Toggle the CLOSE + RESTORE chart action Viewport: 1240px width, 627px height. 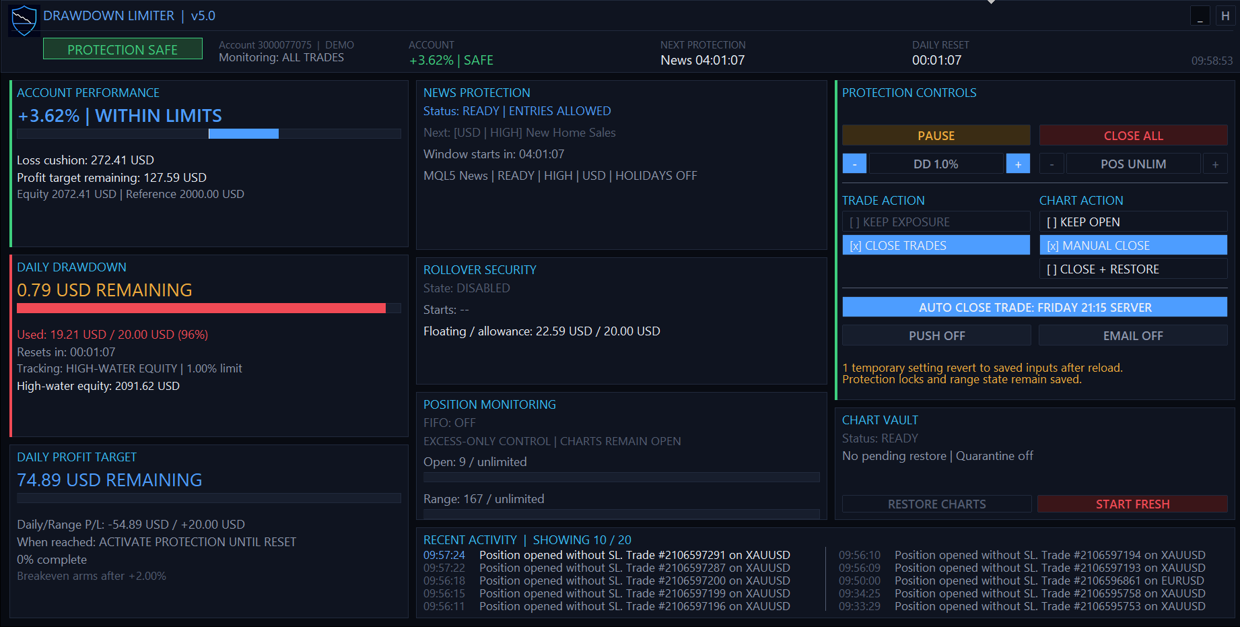pyautogui.click(x=1134, y=269)
